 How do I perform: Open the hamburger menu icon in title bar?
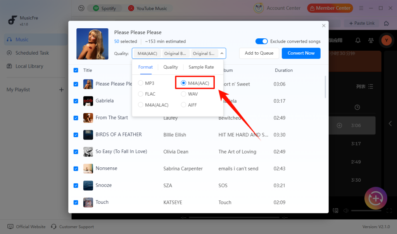[361, 8]
